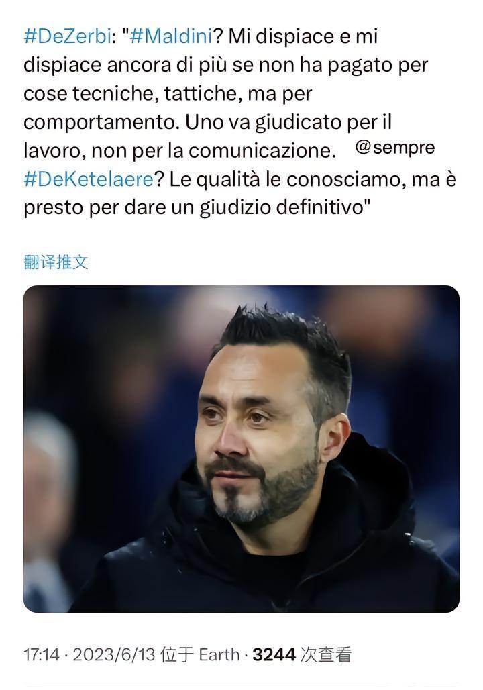This screenshot has width=483, height=690.
Task: Select the Earth location label
Action: tap(219, 655)
